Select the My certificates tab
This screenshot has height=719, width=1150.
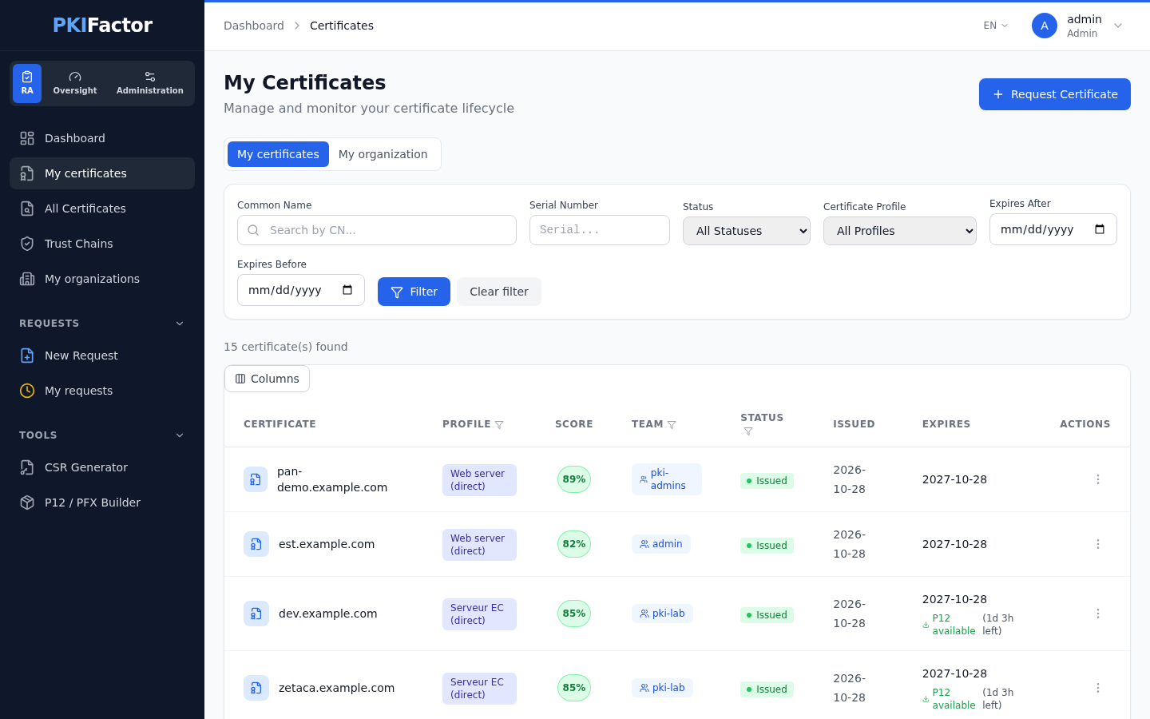coord(278,154)
